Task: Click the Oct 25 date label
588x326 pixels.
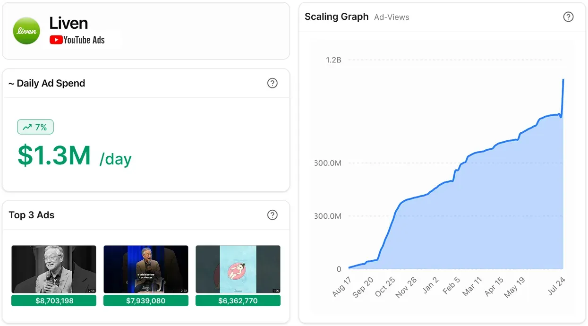Action: [385, 287]
